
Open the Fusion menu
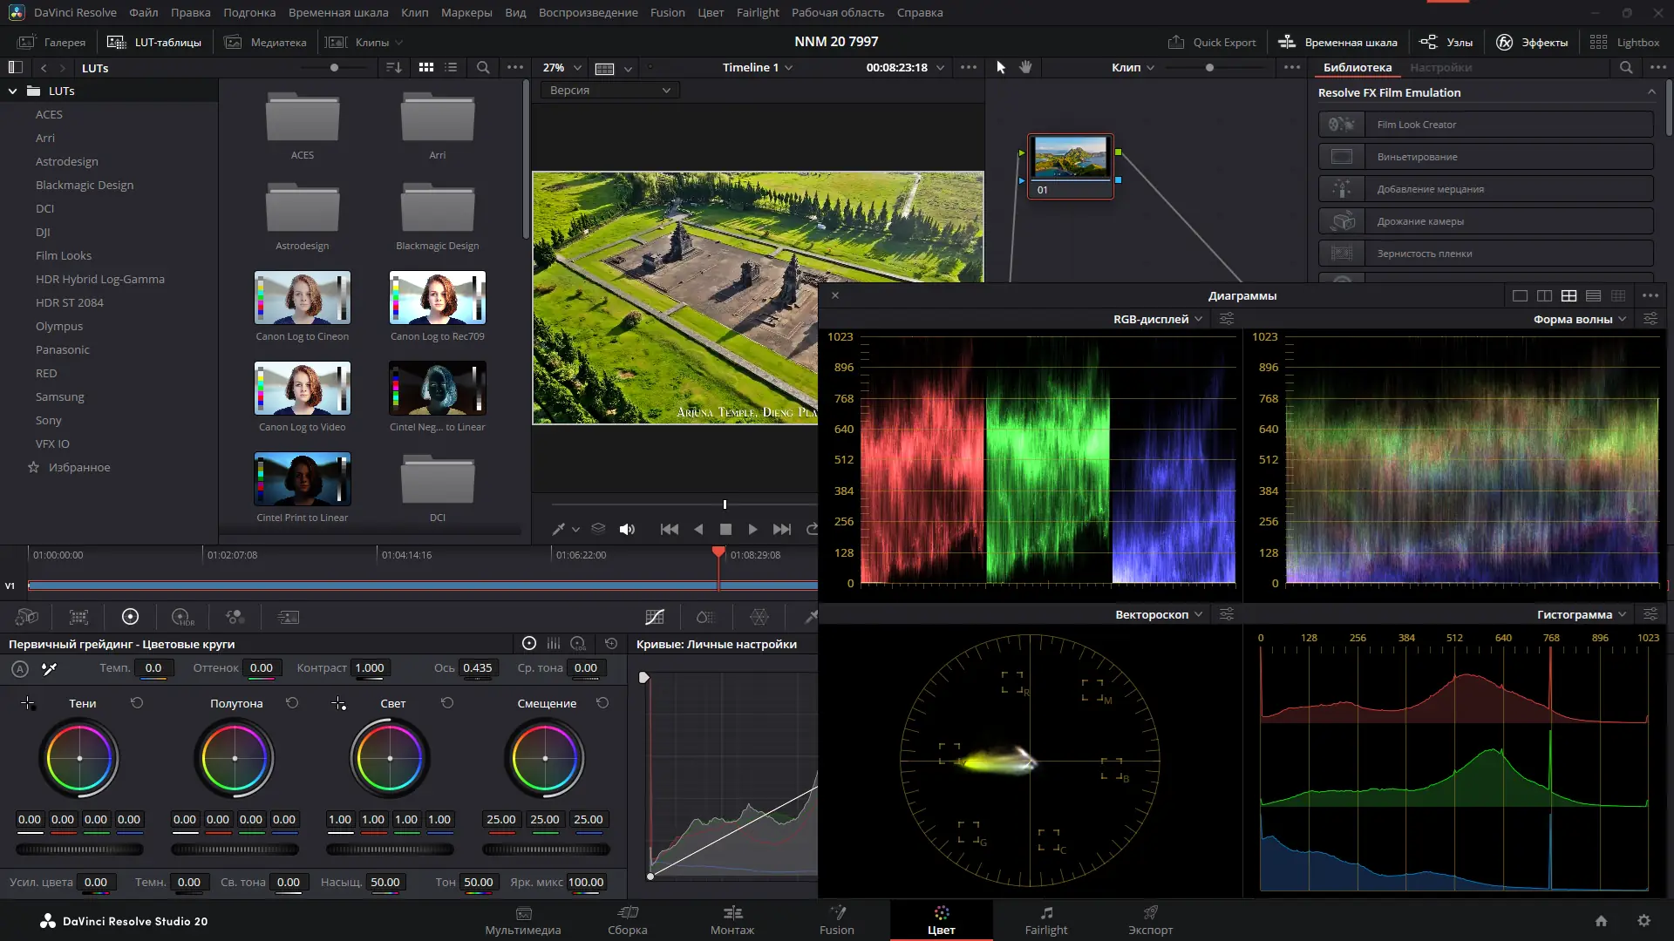[667, 12]
